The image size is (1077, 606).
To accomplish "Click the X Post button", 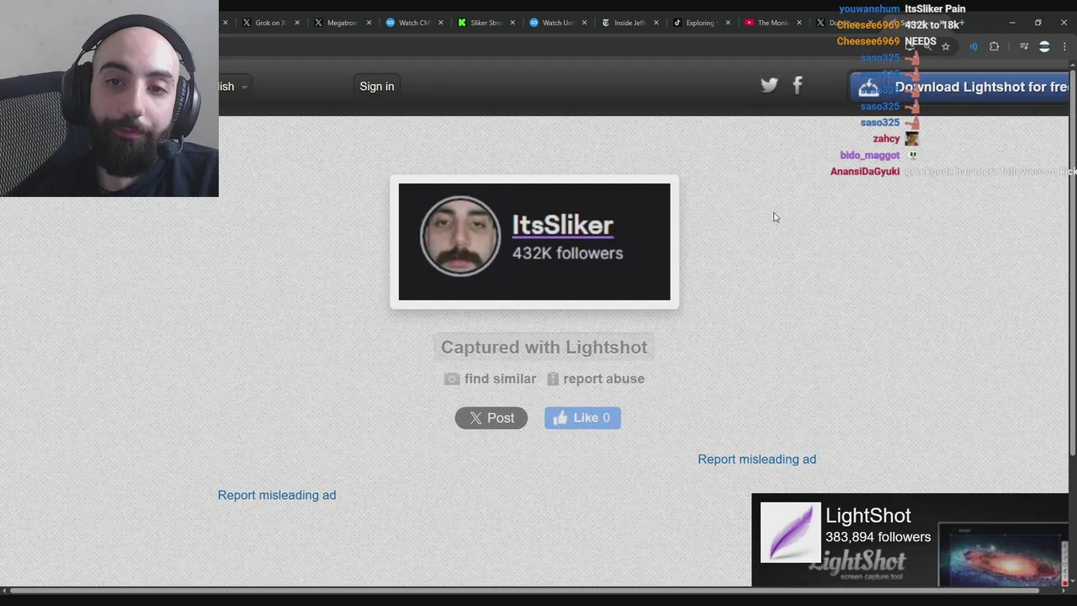I will pos(491,418).
